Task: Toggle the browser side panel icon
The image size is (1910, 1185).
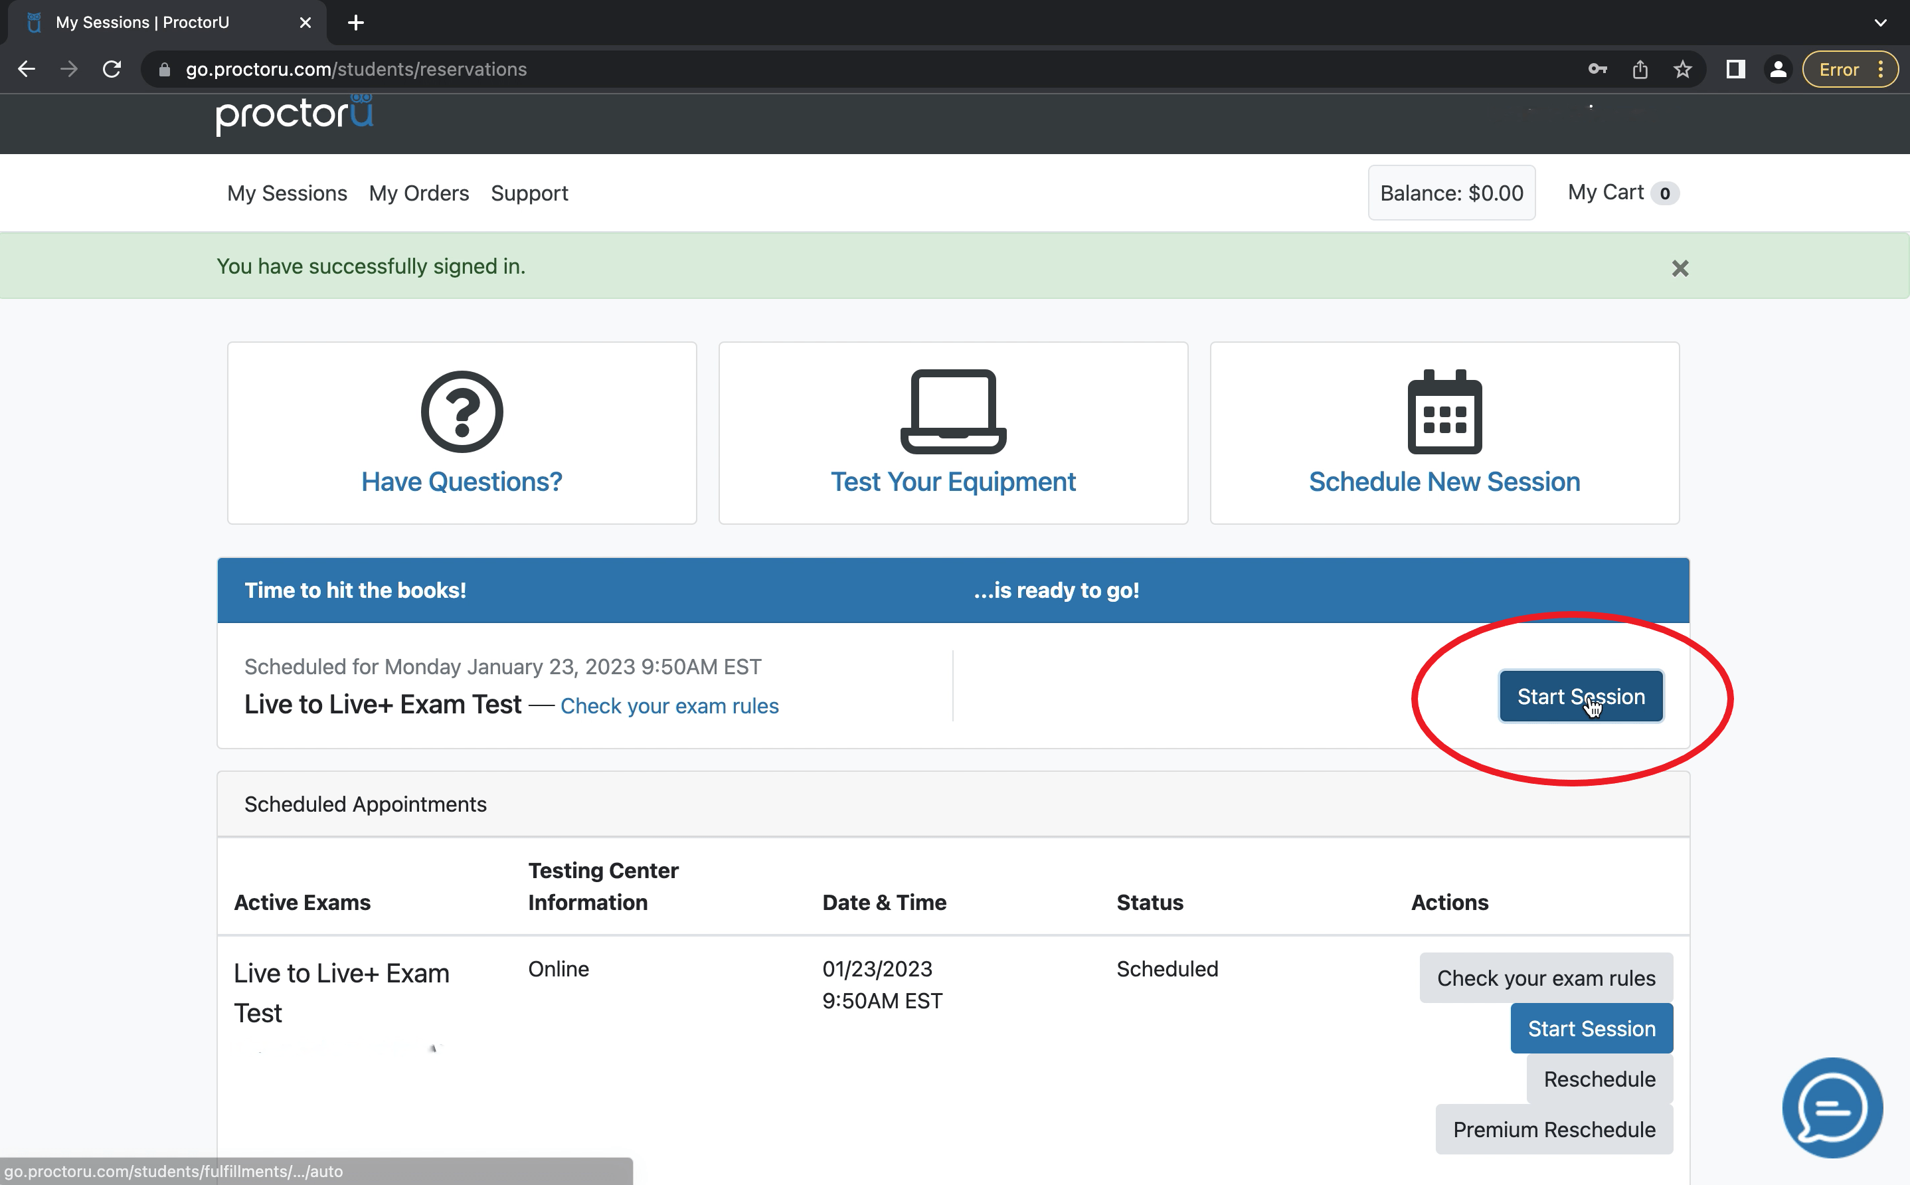Action: click(1735, 70)
